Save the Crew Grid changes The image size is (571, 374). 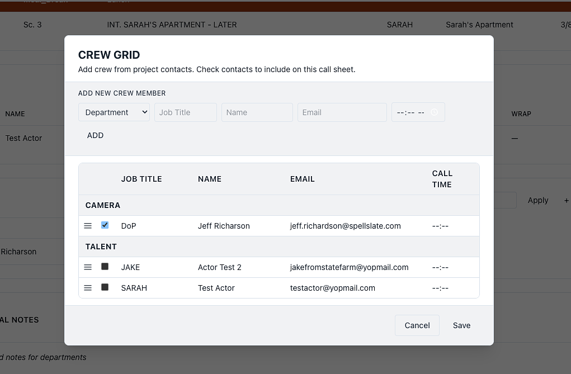461,325
